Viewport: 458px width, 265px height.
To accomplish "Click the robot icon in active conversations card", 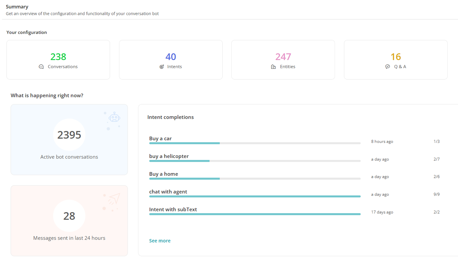I will (x=114, y=118).
